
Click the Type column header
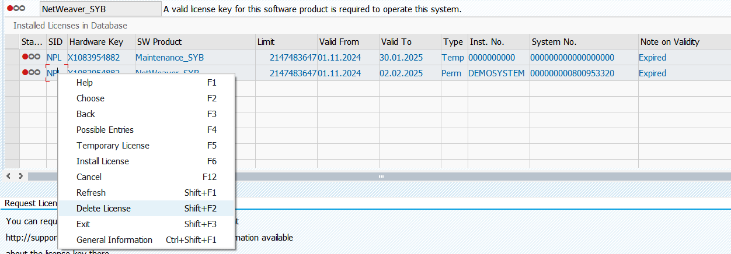click(x=454, y=42)
